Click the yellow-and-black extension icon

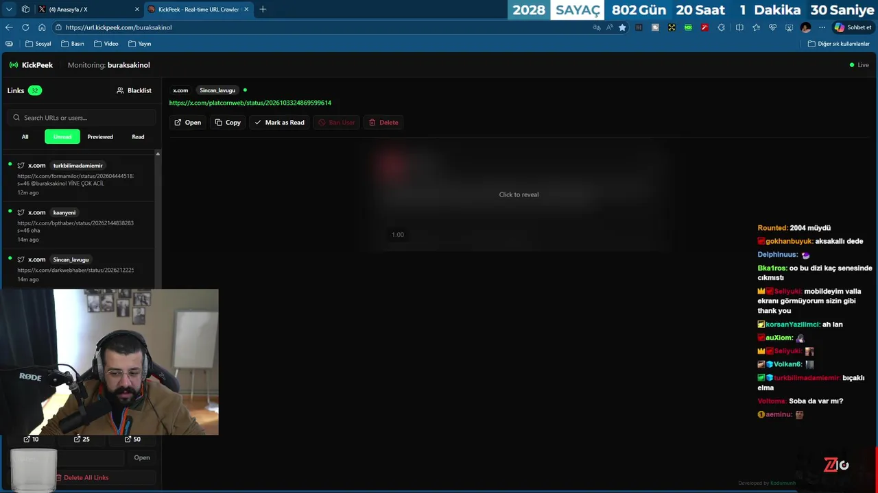click(672, 27)
